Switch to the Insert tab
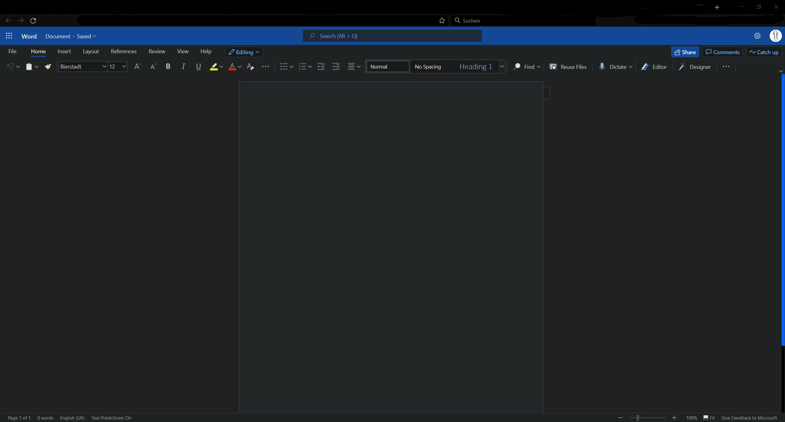 (x=64, y=51)
